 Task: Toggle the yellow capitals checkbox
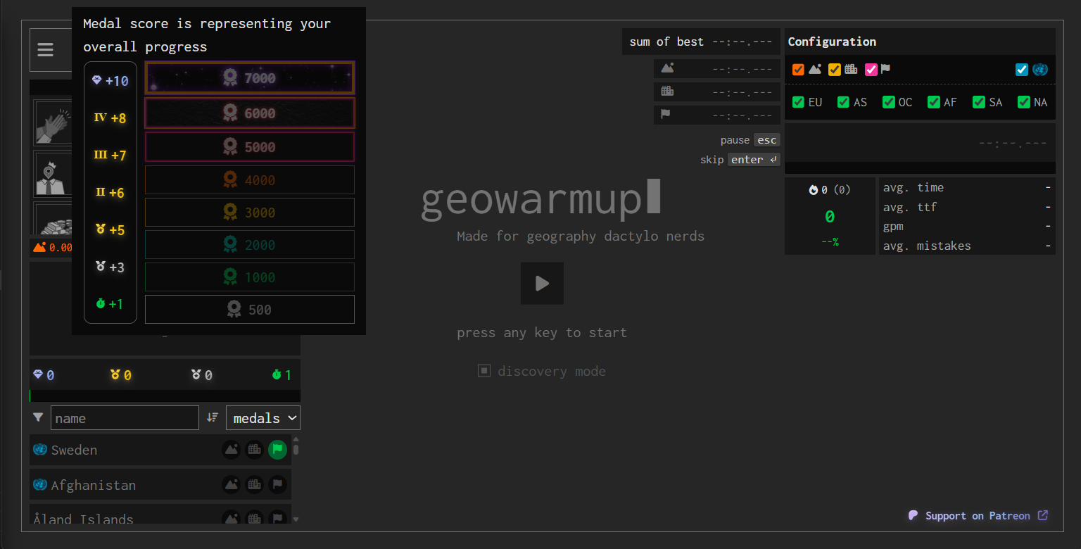pos(835,69)
